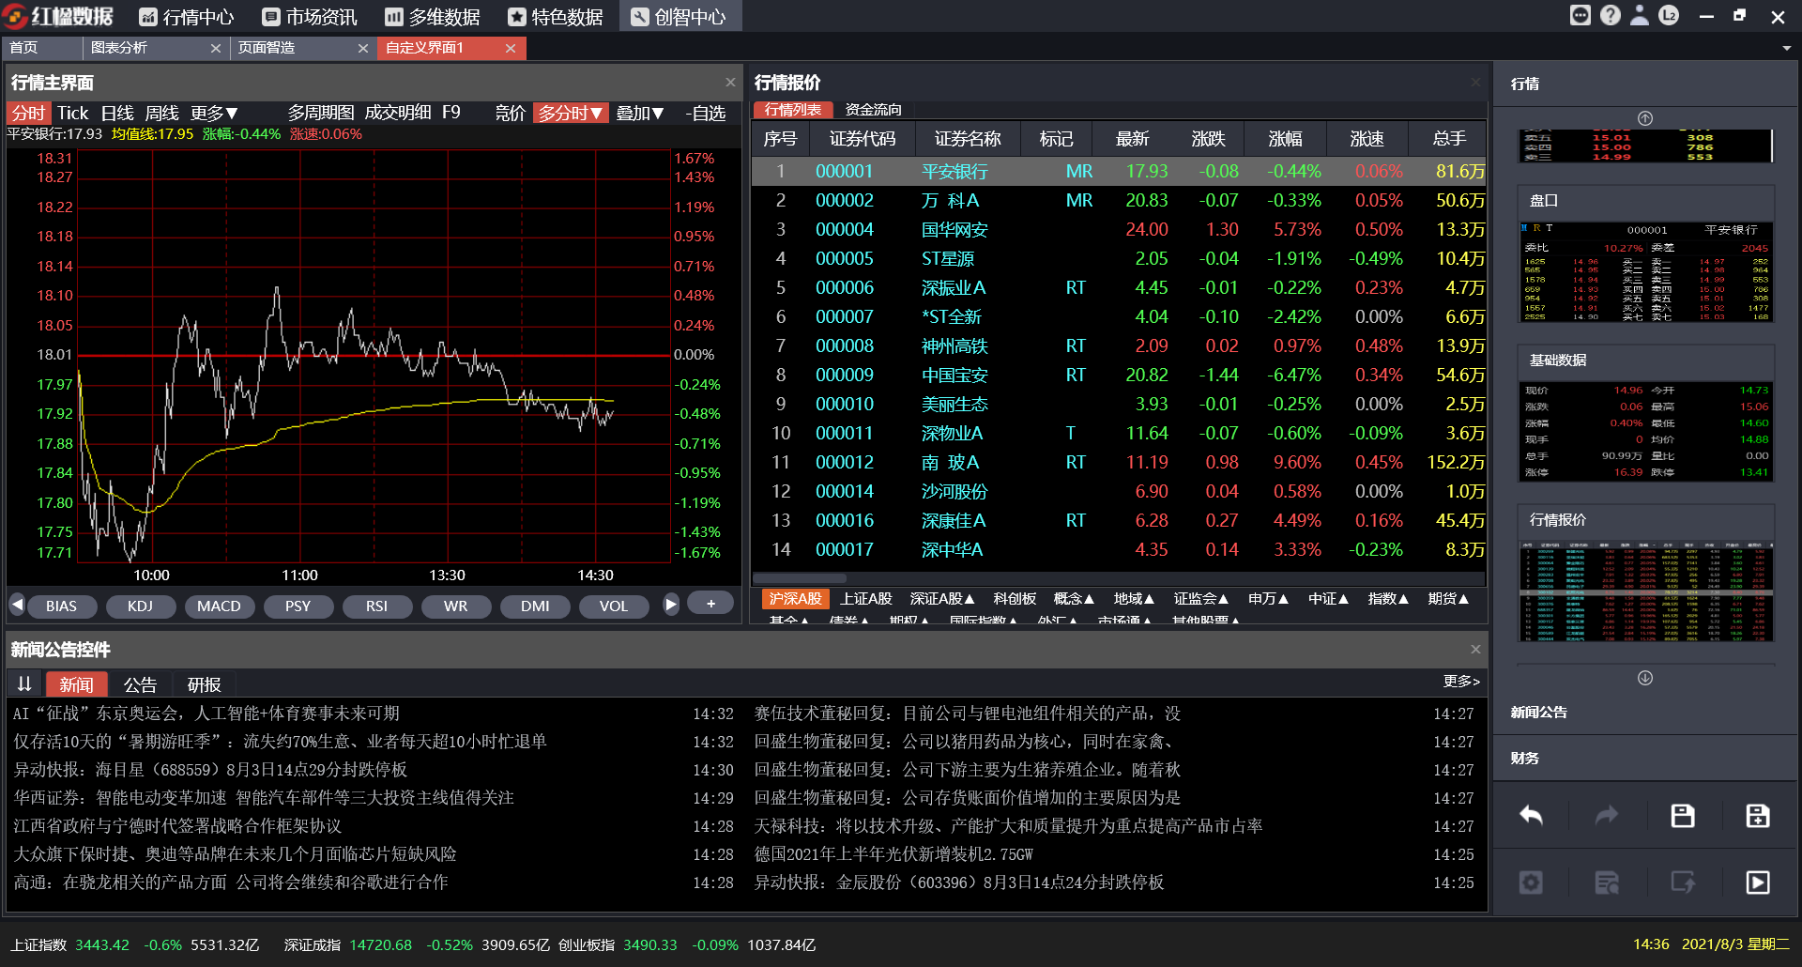
Task: Open the 叠加 overlay dropdown
Action: click(640, 113)
